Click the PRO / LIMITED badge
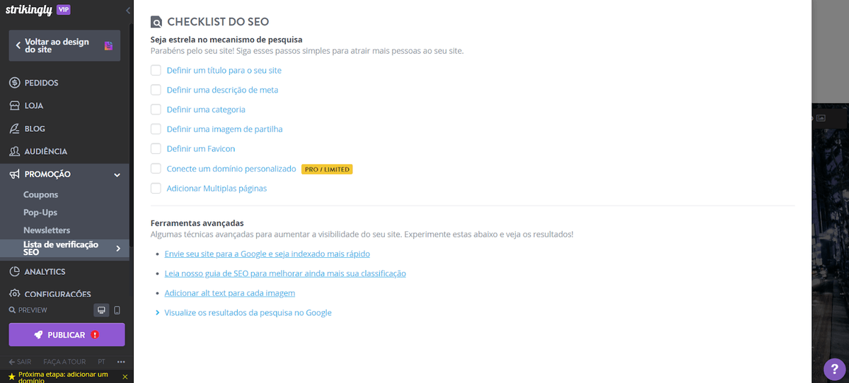The width and height of the screenshot is (849, 383). (327, 170)
